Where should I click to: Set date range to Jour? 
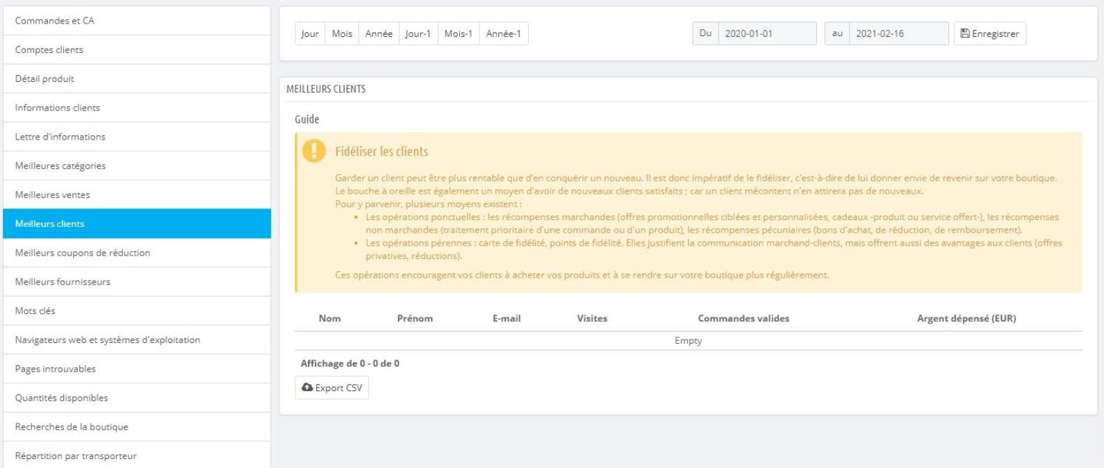[x=310, y=33]
